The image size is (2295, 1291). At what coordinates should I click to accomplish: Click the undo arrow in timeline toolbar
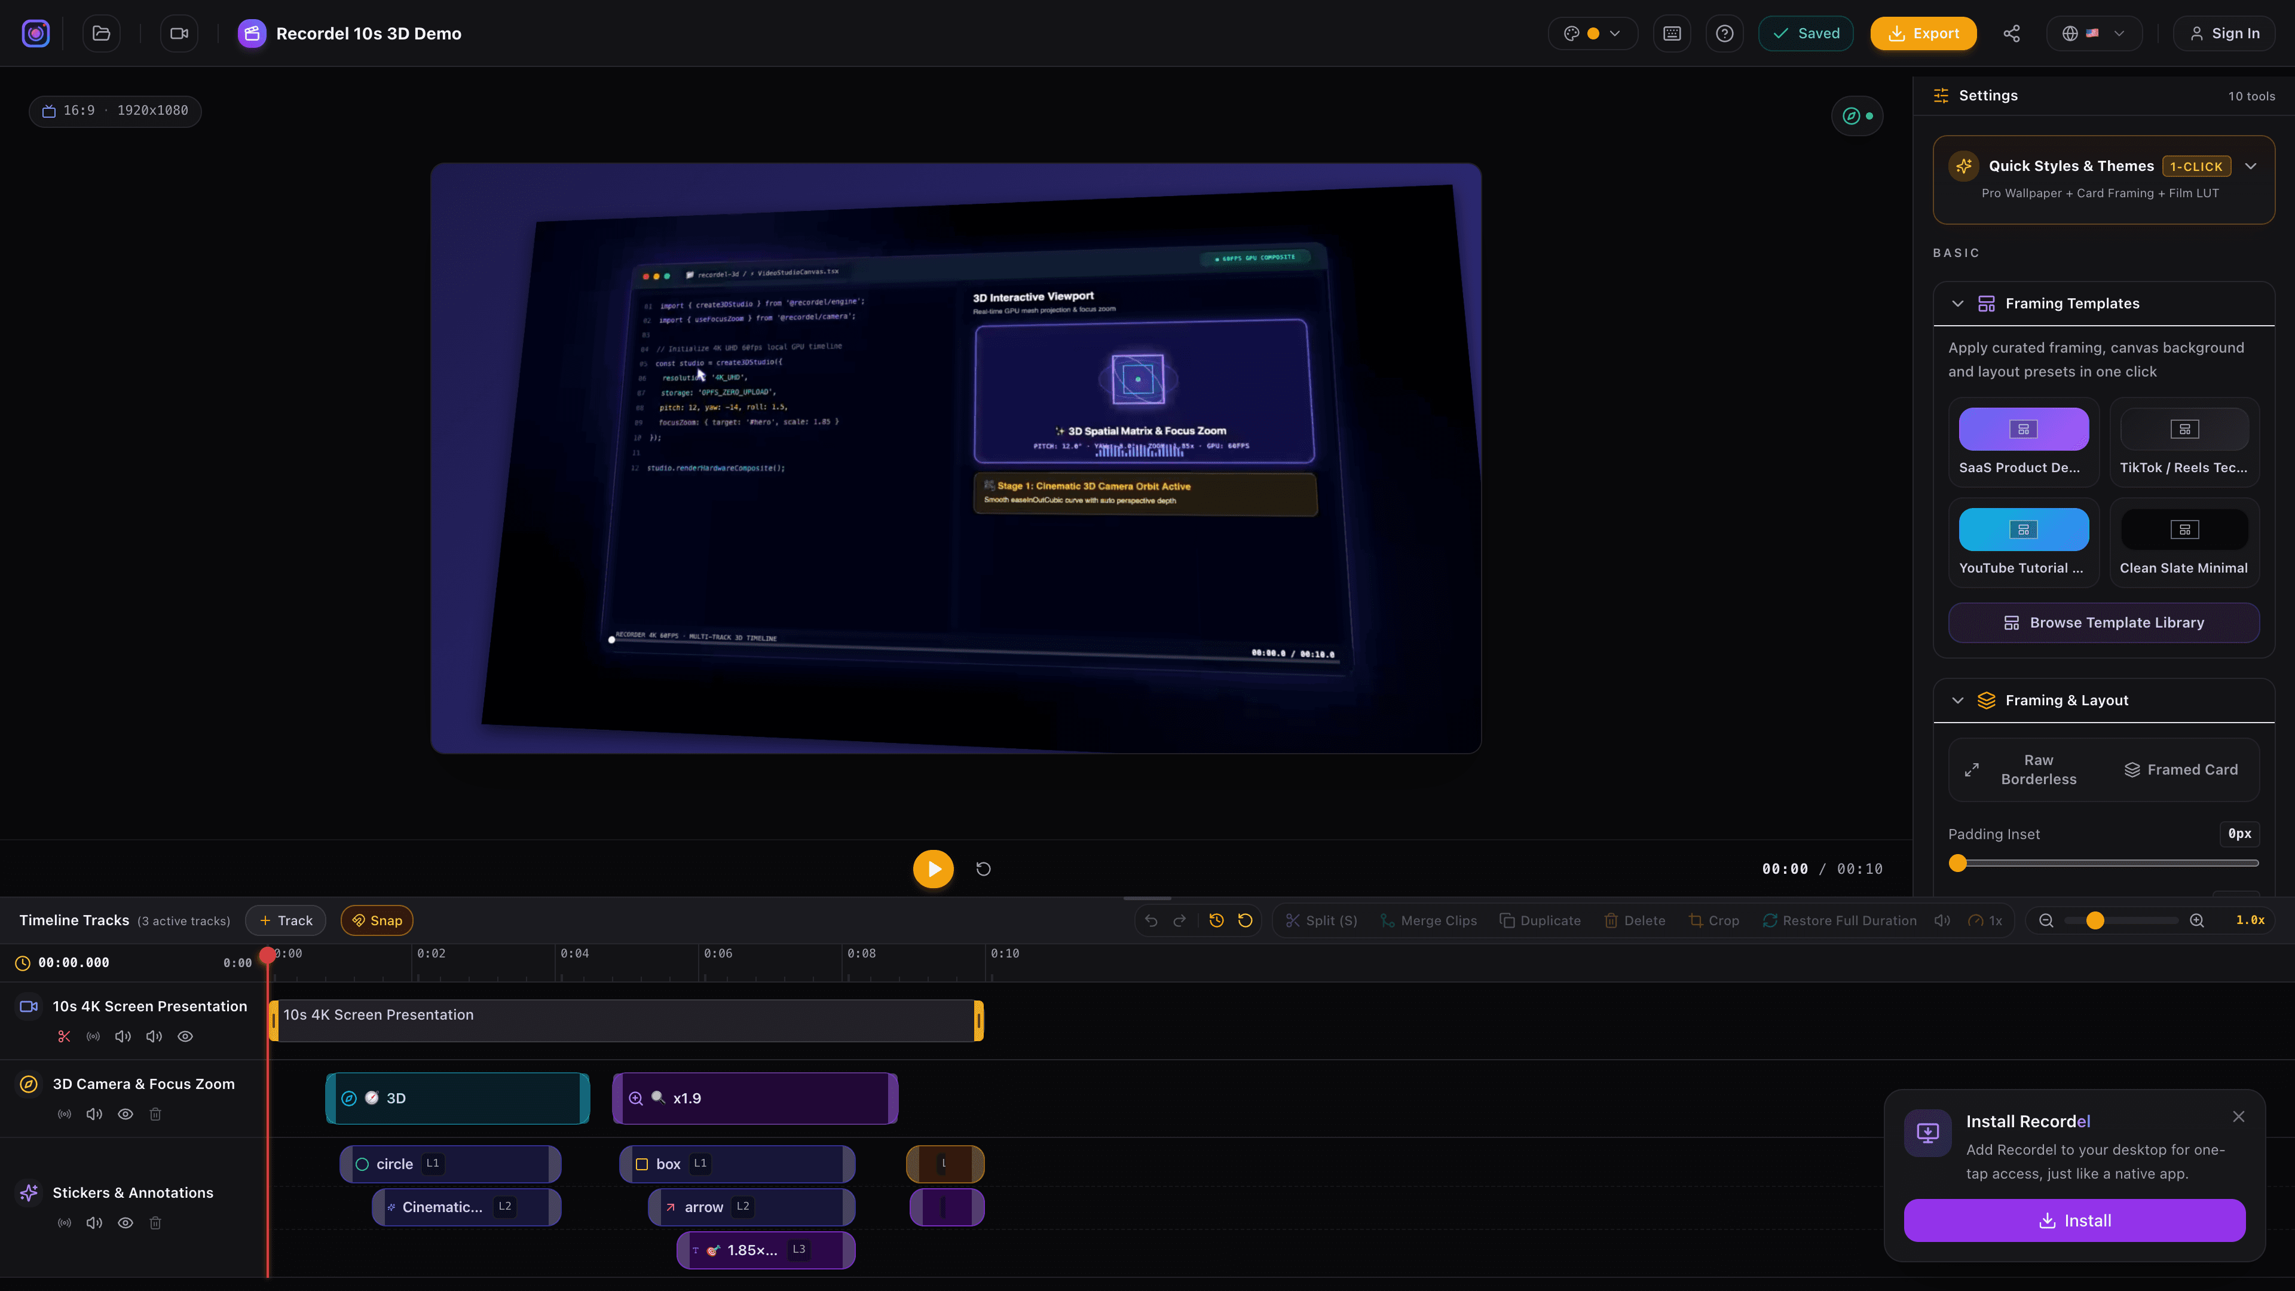[1151, 920]
